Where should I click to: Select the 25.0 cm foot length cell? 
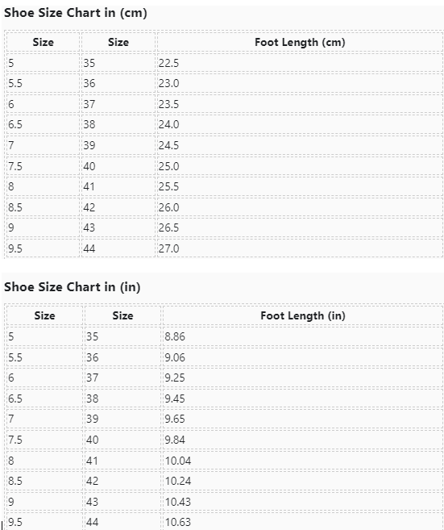pyautogui.click(x=300, y=166)
